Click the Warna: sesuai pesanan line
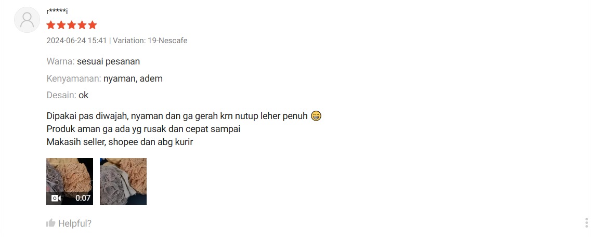The width and height of the screenshot is (599, 237). click(x=93, y=61)
